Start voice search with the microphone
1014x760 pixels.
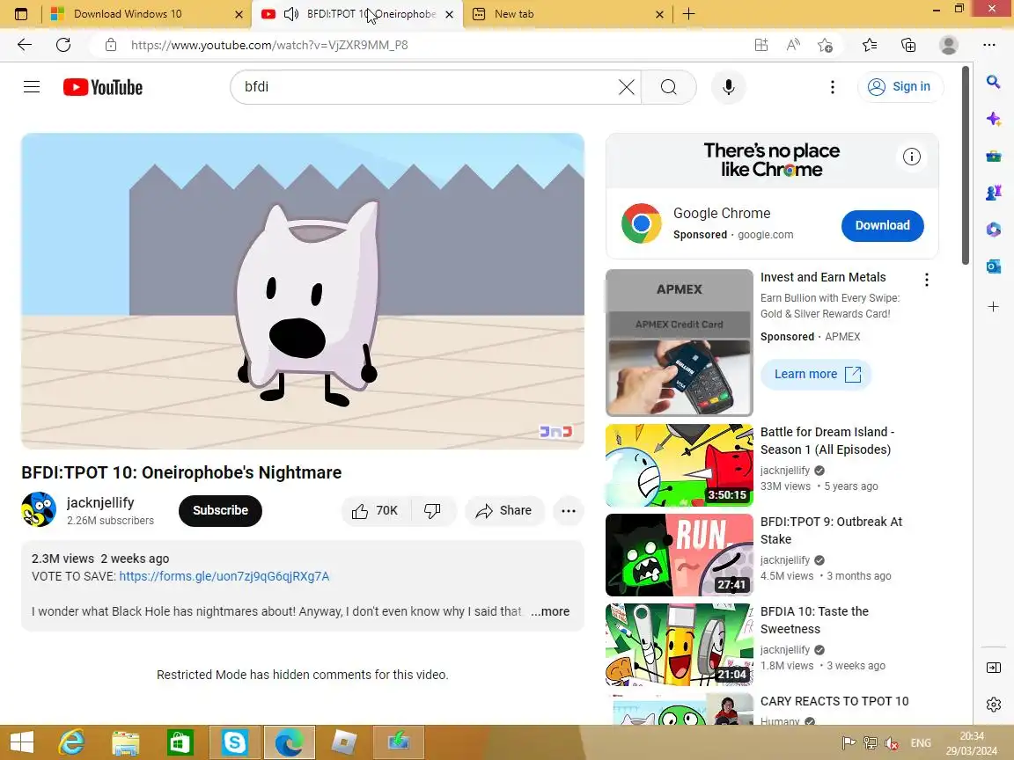[x=728, y=86]
